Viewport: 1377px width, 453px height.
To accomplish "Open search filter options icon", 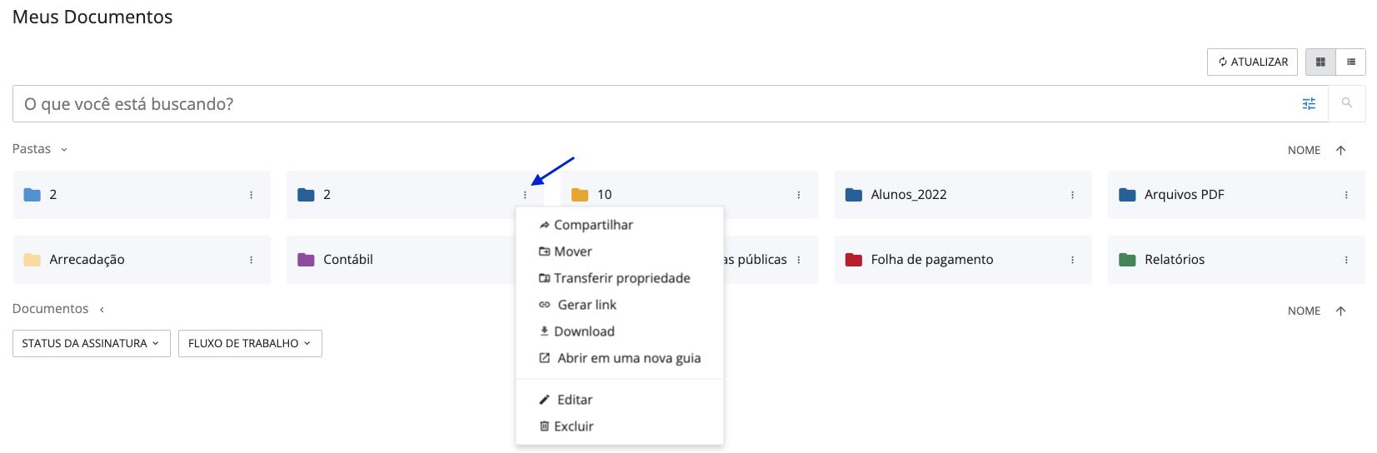I will [x=1309, y=104].
